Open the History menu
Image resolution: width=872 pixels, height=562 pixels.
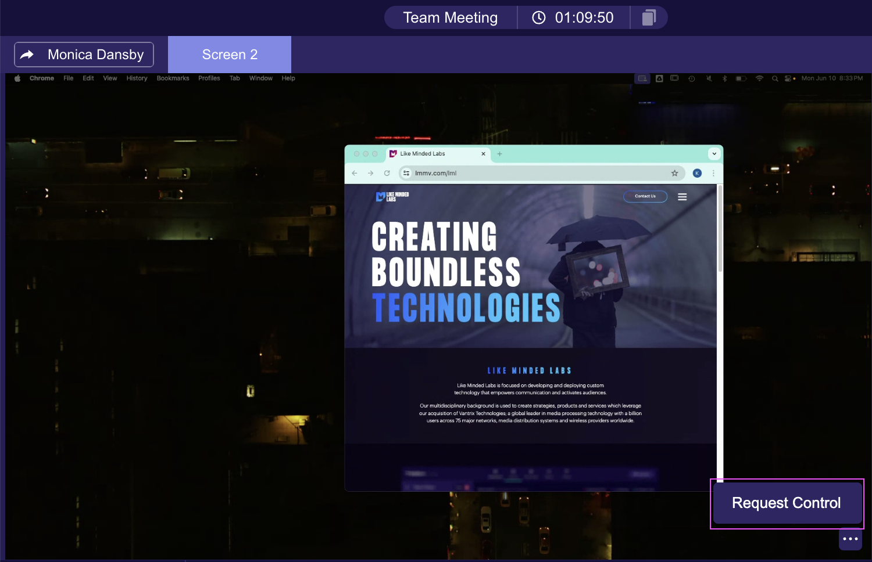point(137,78)
